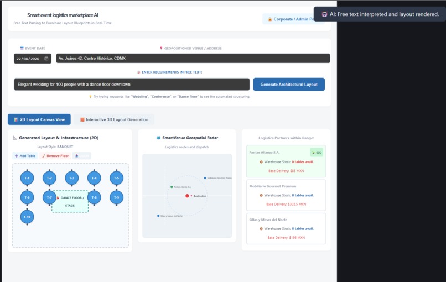Click the venue address input field

pyautogui.click(x=193, y=58)
